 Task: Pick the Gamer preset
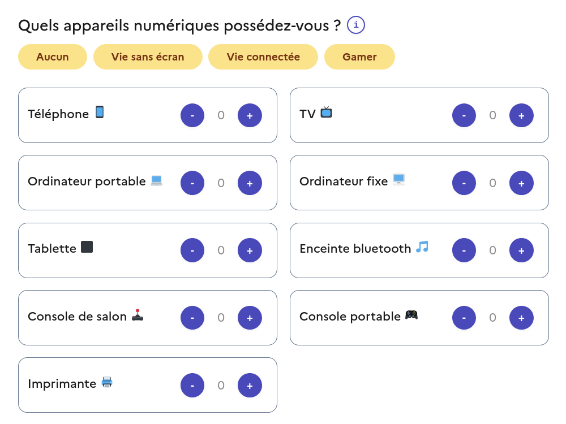pyautogui.click(x=359, y=57)
